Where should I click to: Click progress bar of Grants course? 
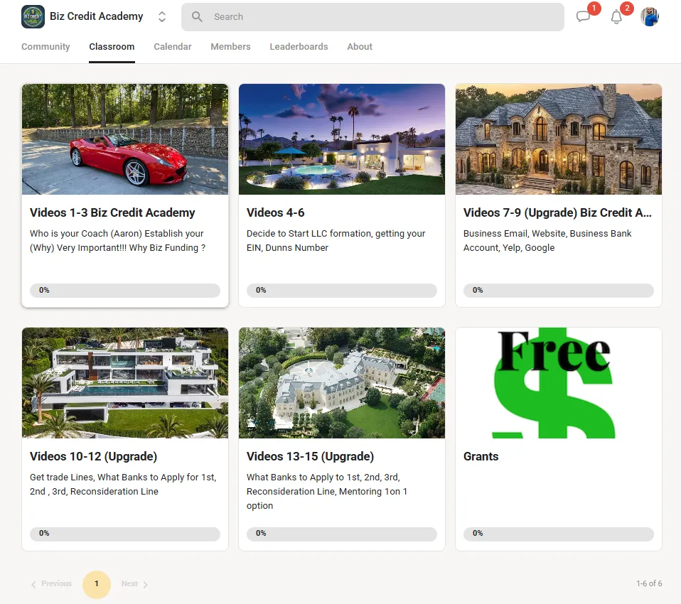[559, 534]
